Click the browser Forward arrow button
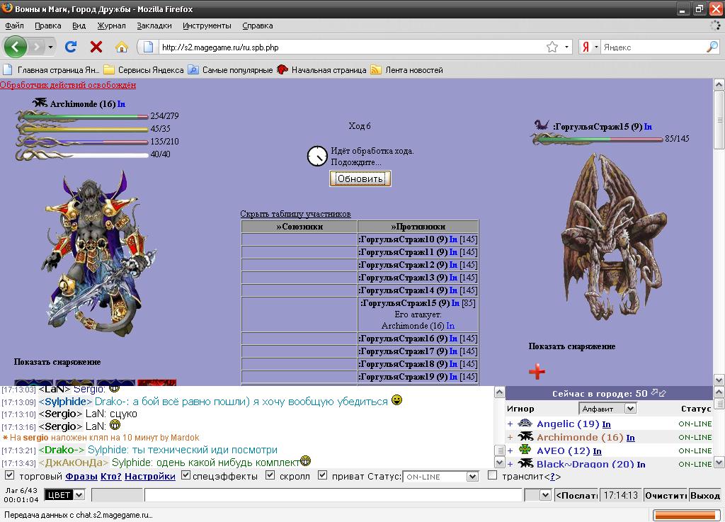 coord(36,47)
